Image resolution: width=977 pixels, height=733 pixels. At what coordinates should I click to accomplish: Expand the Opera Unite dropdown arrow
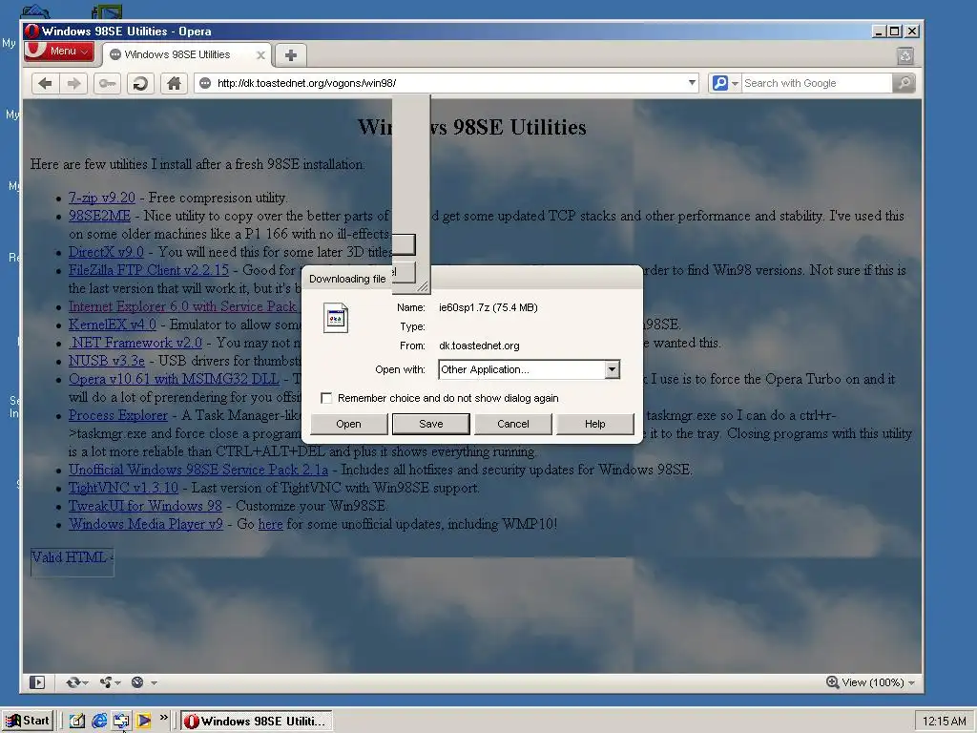click(117, 683)
